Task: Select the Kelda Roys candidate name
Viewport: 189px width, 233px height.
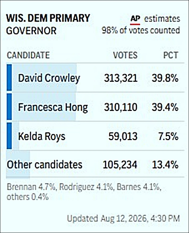Action: (42, 136)
